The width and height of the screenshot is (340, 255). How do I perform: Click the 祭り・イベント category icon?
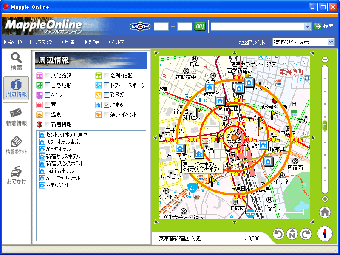(x=99, y=114)
